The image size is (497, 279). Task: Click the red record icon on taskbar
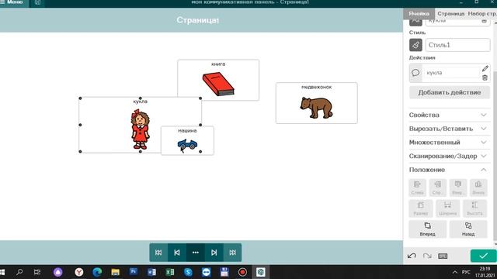[242, 272]
